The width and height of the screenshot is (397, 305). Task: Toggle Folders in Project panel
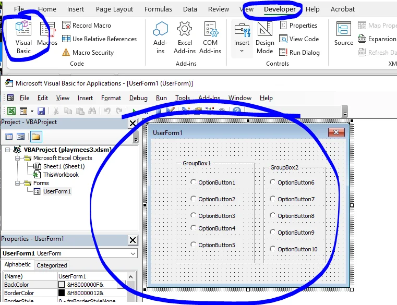tap(36, 137)
